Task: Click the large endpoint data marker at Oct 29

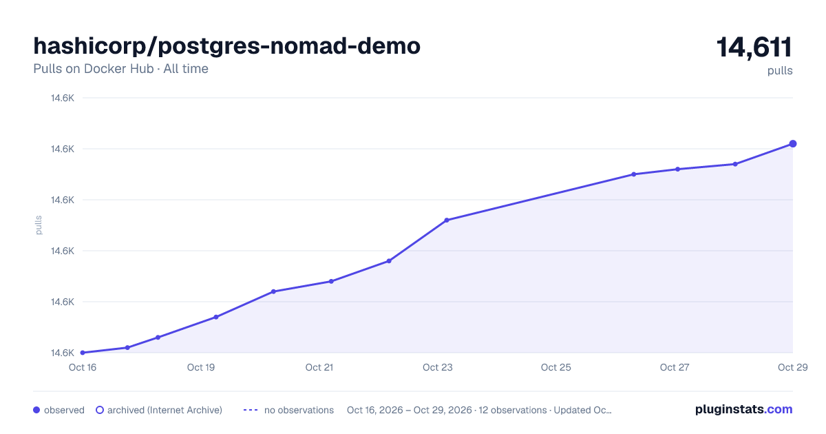Action: pos(793,144)
